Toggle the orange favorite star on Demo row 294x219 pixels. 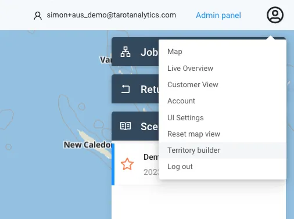(x=127, y=164)
